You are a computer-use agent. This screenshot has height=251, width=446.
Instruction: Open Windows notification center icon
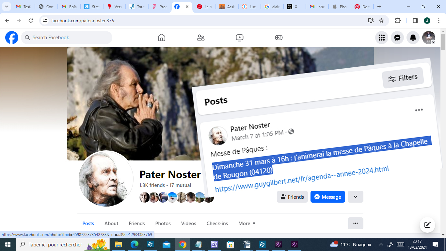[435, 244]
